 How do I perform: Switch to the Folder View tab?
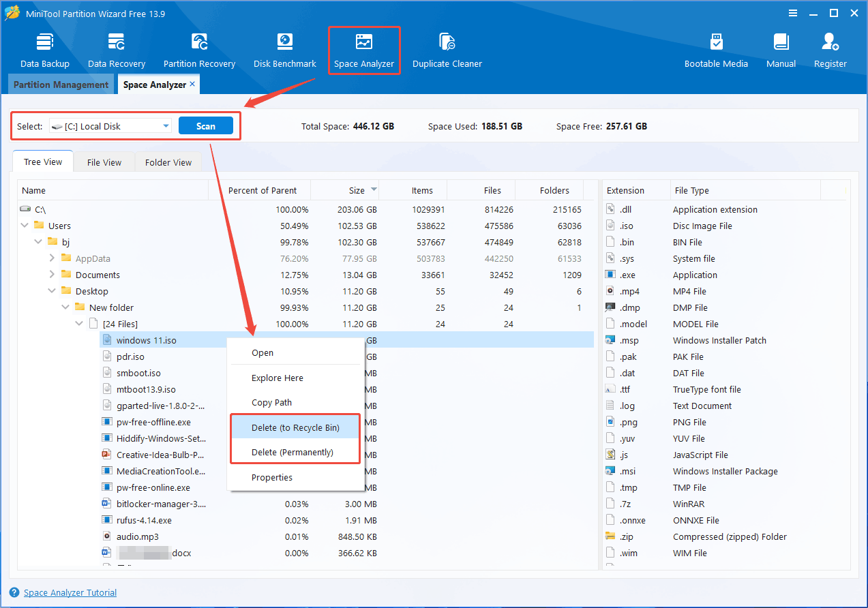click(168, 162)
